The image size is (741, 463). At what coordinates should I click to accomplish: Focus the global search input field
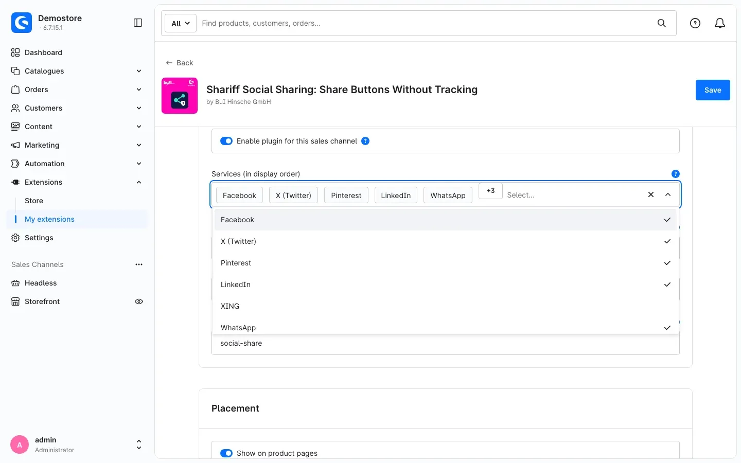click(x=425, y=23)
